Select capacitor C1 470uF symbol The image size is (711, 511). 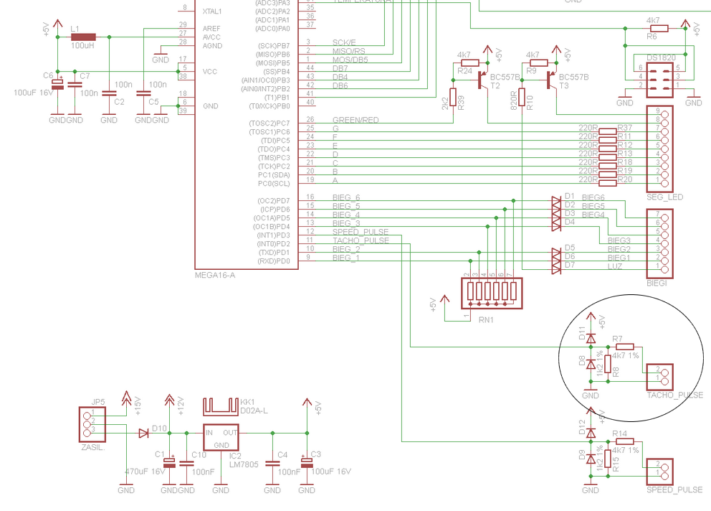click(169, 463)
